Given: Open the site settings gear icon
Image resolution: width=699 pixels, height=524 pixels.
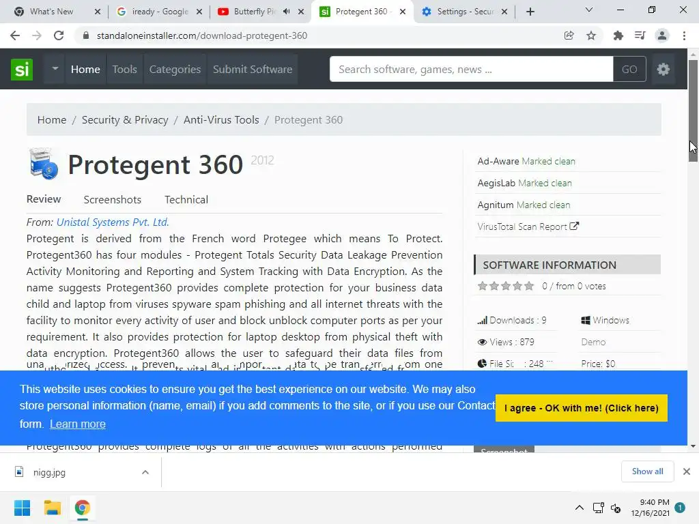Looking at the screenshot, I should 663,69.
